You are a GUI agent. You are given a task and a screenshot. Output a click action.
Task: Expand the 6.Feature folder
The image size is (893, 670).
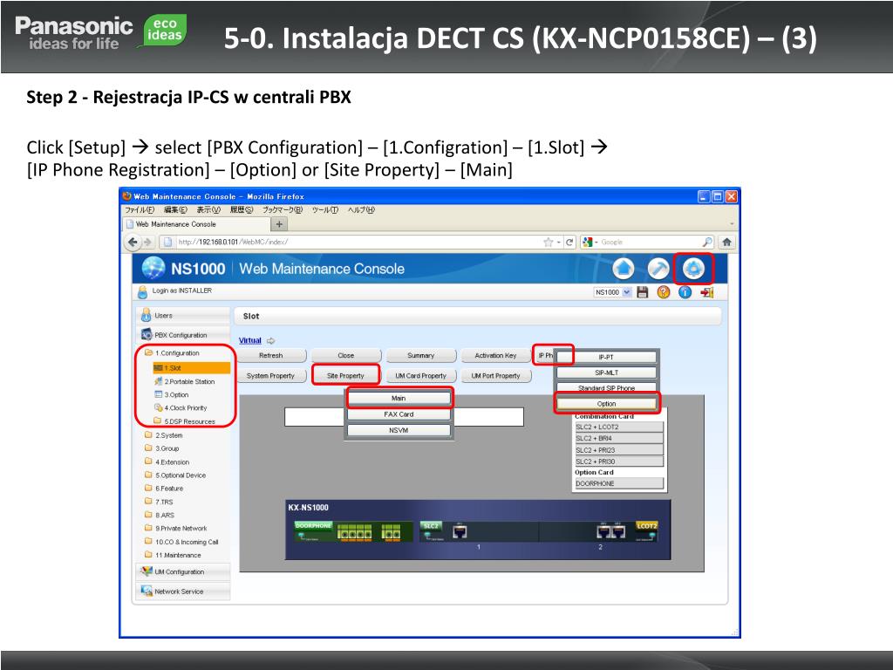click(x=164, y=489)
